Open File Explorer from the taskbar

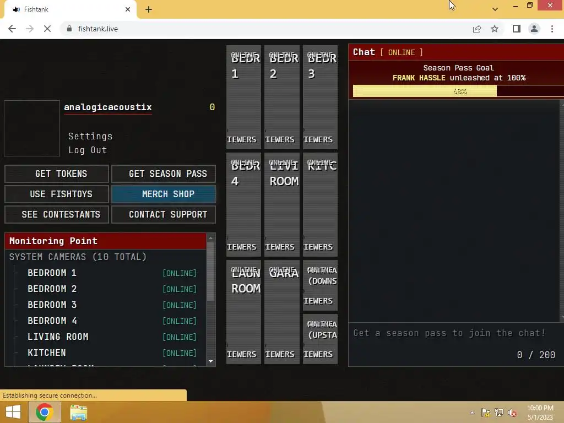coord(78,412)
